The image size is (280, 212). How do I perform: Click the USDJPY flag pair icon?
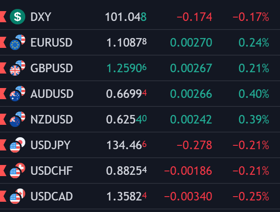[x=18, y=145]
